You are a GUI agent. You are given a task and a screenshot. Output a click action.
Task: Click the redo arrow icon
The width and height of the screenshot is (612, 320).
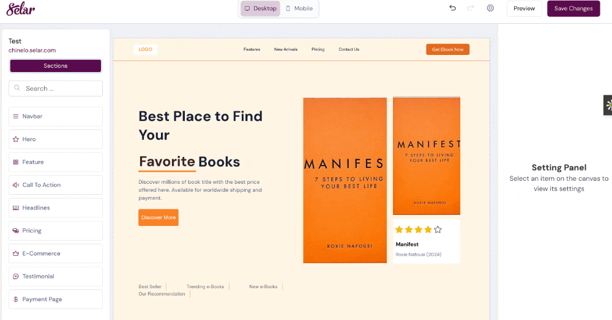tap(471, 8)
